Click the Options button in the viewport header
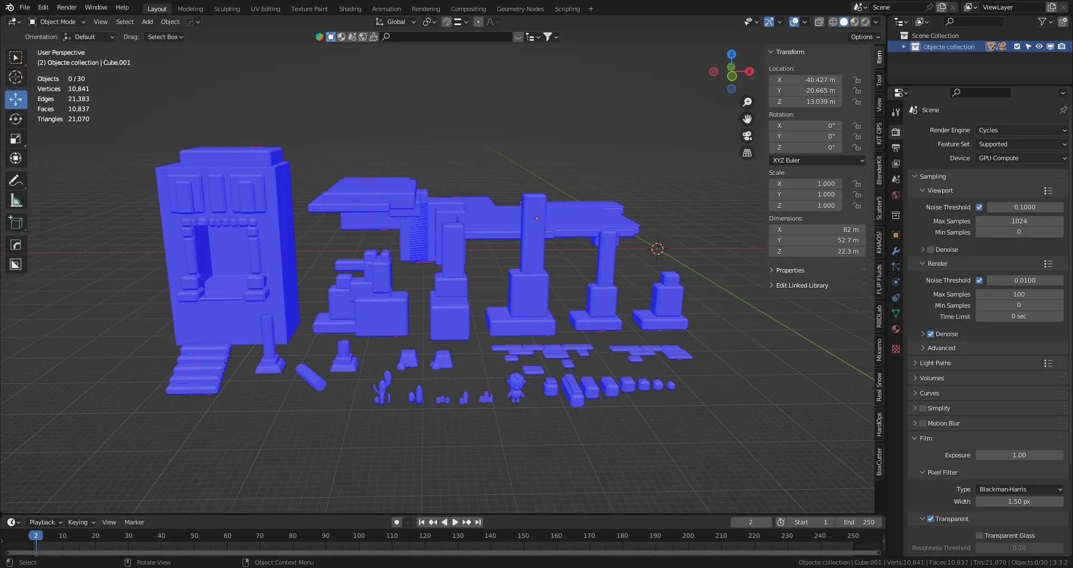 click(x=865, y=37)
